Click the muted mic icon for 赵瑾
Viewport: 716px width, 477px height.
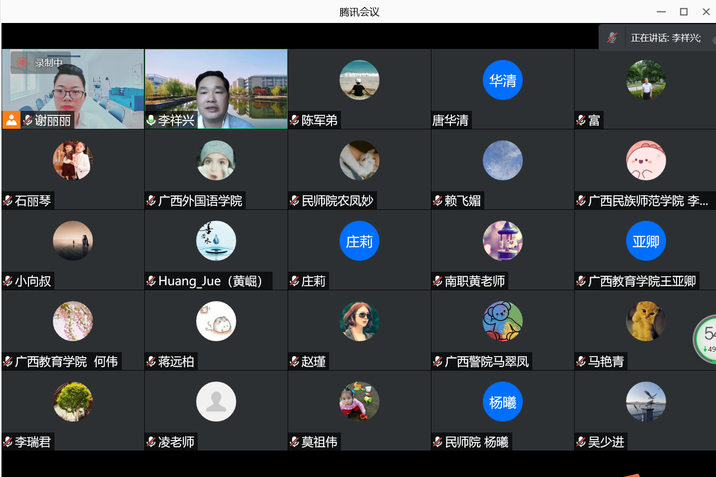pyautogui.click(x=295, y=362)
